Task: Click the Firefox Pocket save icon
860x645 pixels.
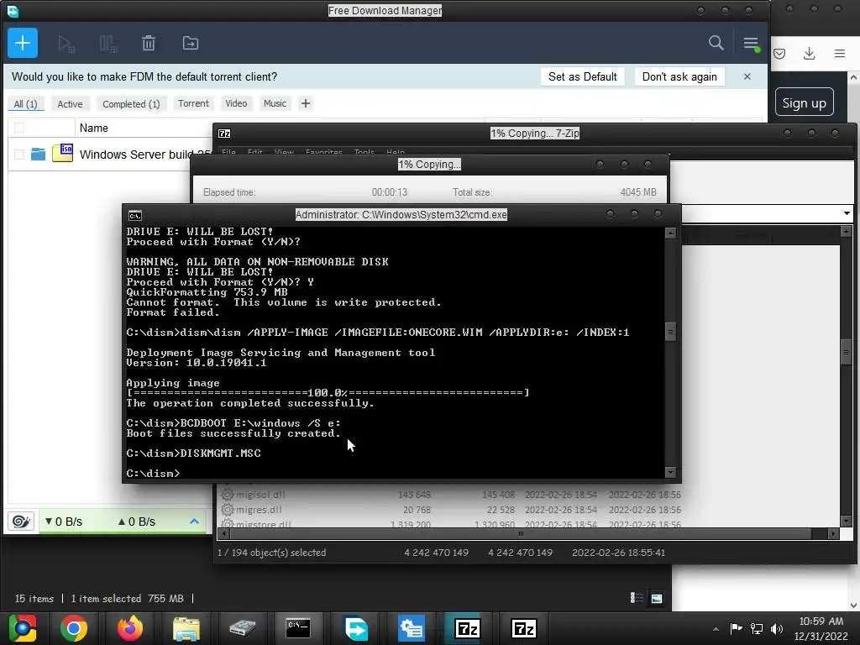Action: click(x=779, y=53)
